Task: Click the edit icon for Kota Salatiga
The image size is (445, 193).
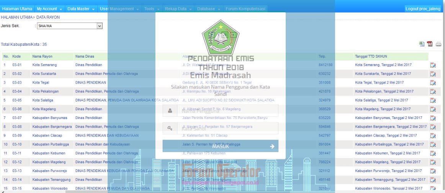Action: pyautogui.click(x=433, y=101)
